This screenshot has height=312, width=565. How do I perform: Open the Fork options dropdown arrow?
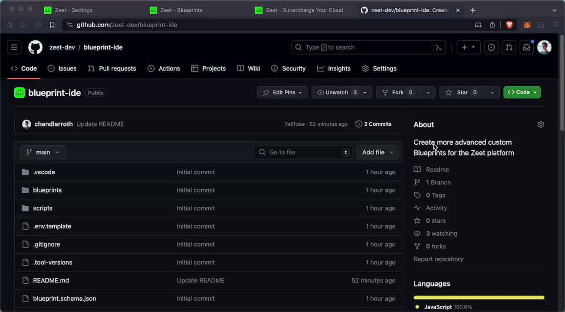tap(428, 92)
